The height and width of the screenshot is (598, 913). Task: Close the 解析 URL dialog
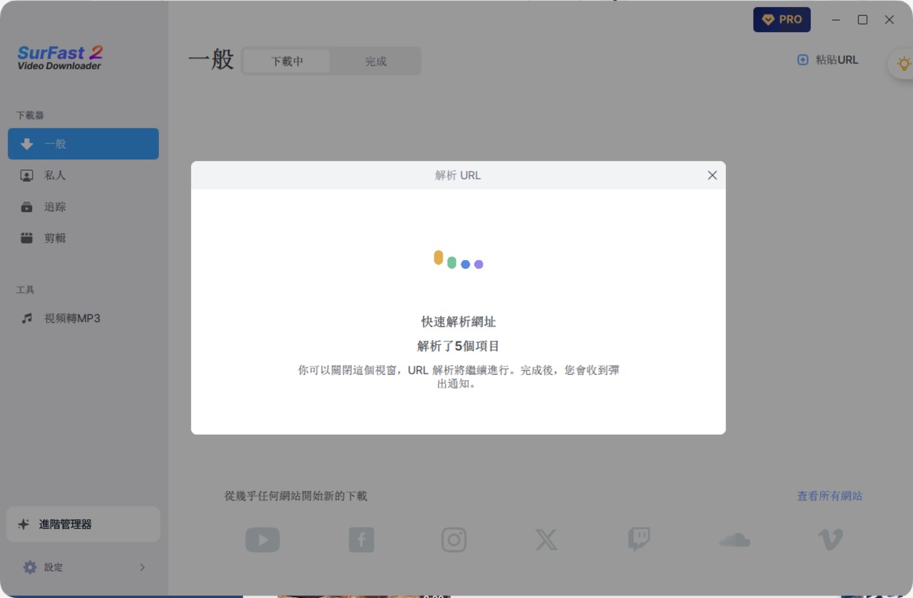(712, 175)
